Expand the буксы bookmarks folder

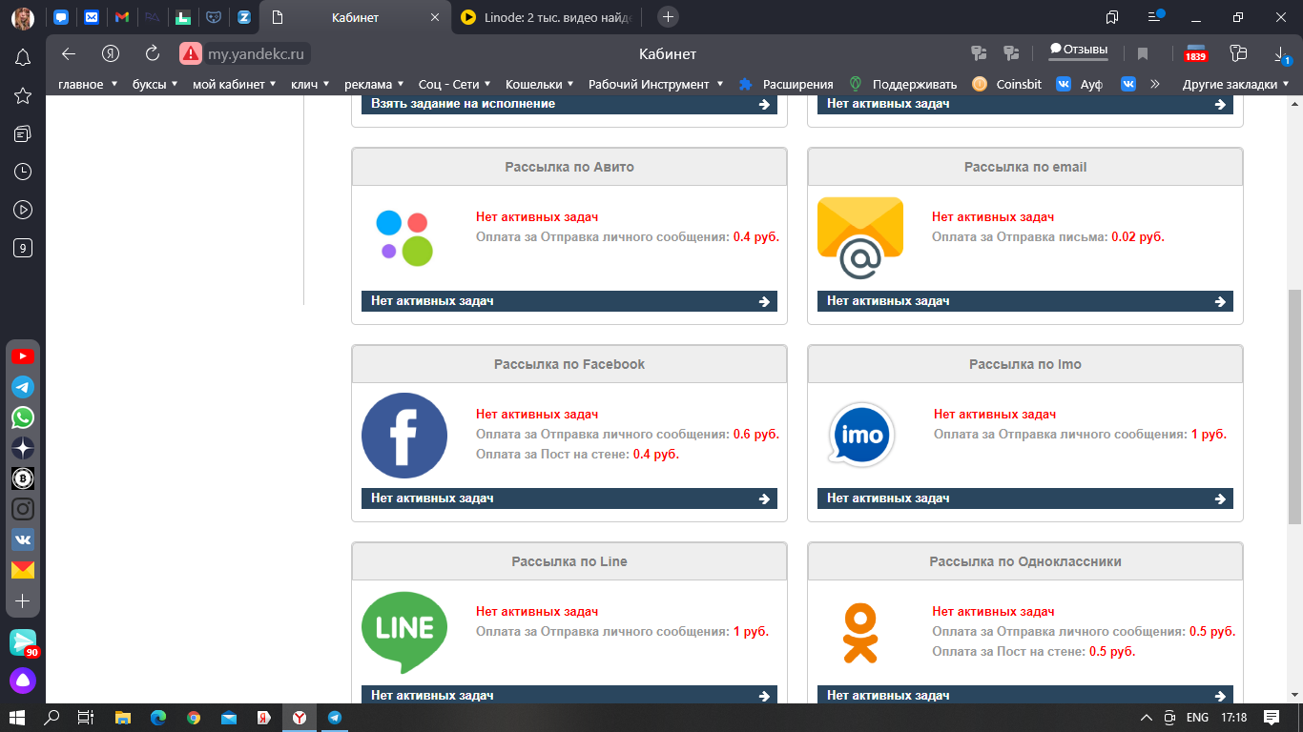click(155, 84)
